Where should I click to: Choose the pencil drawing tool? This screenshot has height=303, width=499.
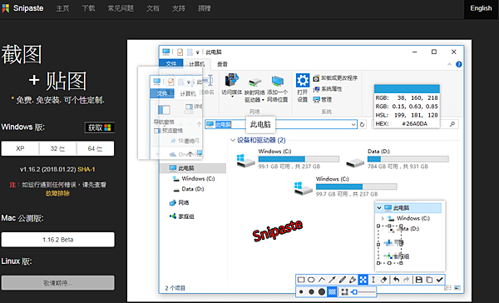pyautogui.click(x=342, y=280)
